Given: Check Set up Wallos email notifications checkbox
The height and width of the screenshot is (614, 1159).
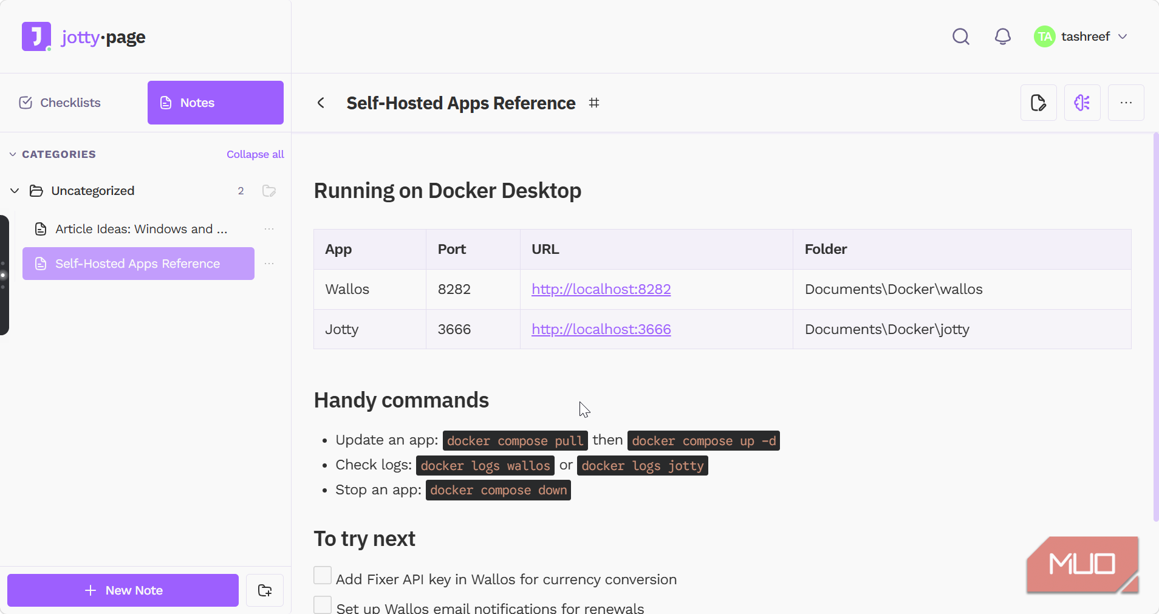Looking at the screenshot, I should 323,605.
